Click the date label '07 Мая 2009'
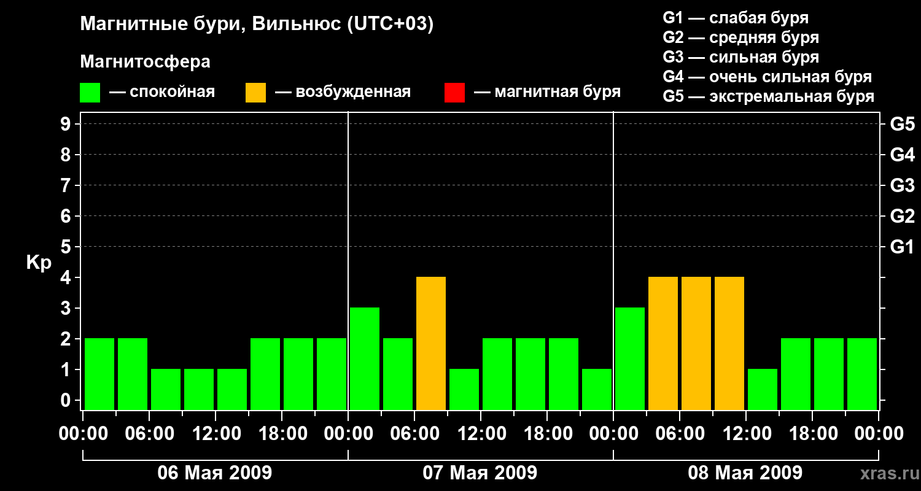Viewport: 921px width, 491px height. point(480,473)
